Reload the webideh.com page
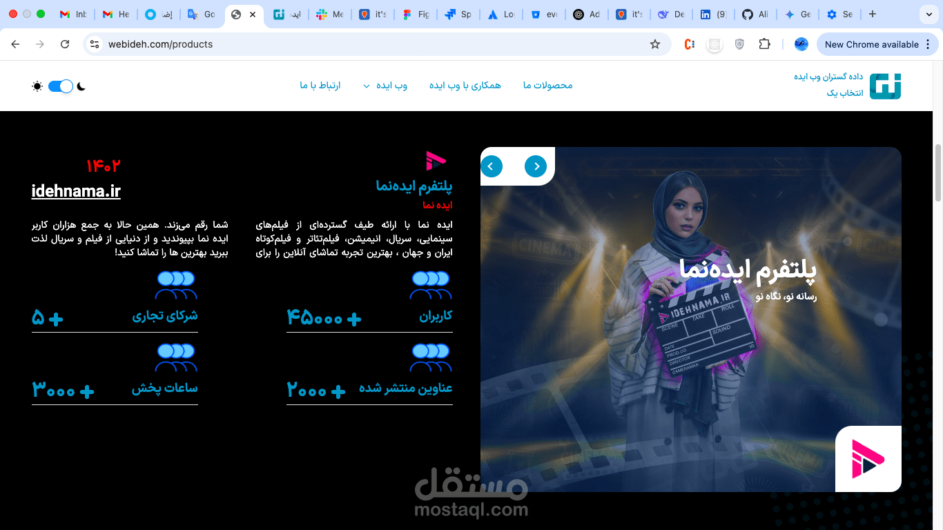Screen dimensions: 943x530 (65, 44)
